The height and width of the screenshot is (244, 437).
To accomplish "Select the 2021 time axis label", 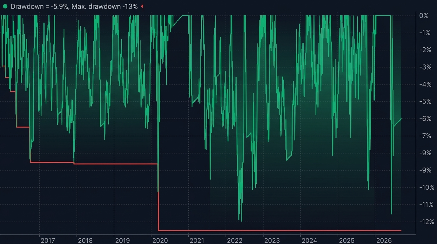I will [x=197, y=240].
